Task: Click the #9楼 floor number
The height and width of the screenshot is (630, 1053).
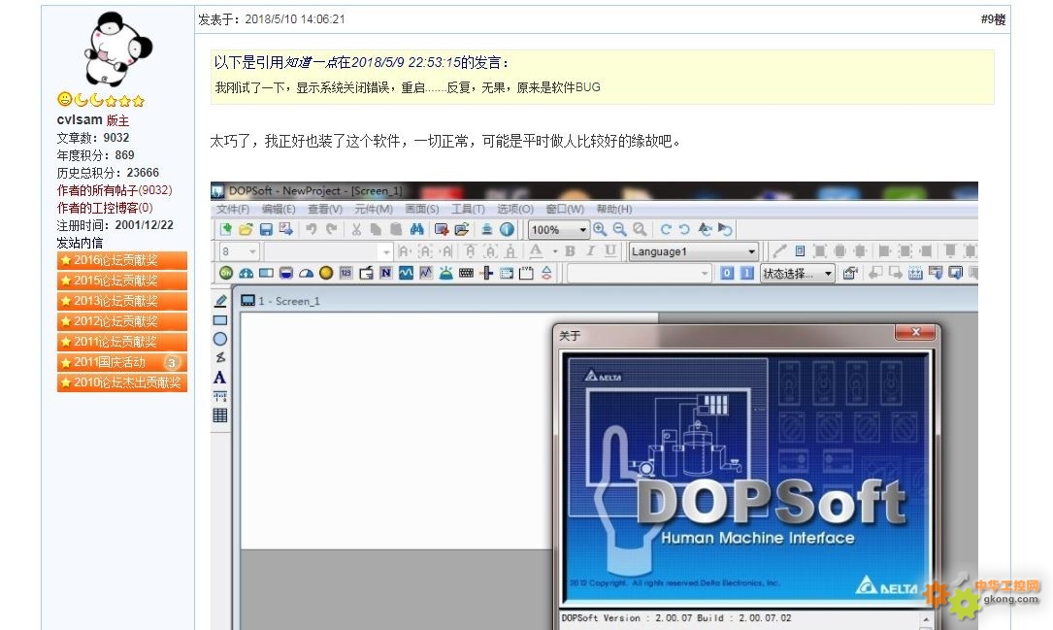Action: (993, 19)
